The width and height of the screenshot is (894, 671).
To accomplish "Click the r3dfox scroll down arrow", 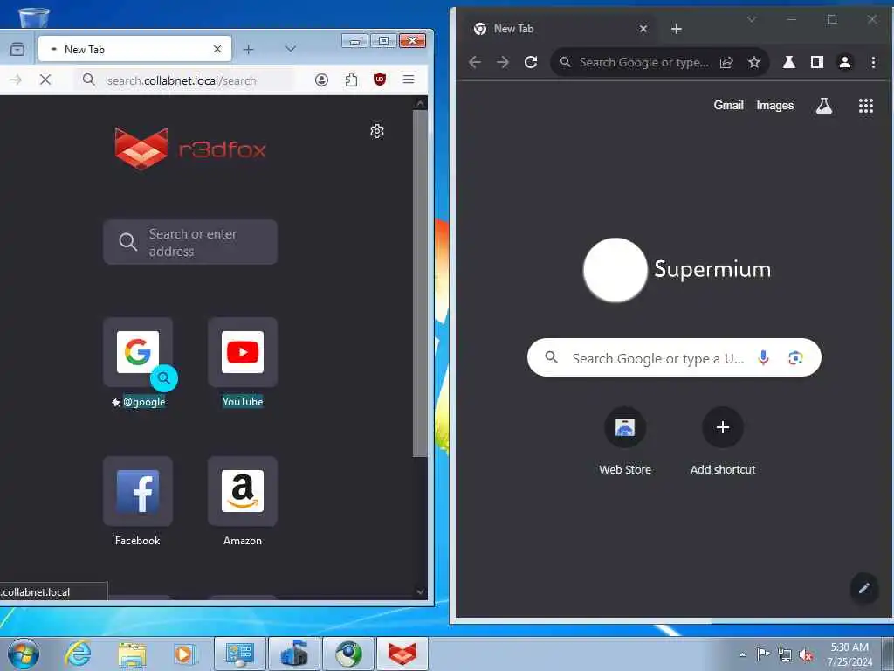I will coord(420,591).
